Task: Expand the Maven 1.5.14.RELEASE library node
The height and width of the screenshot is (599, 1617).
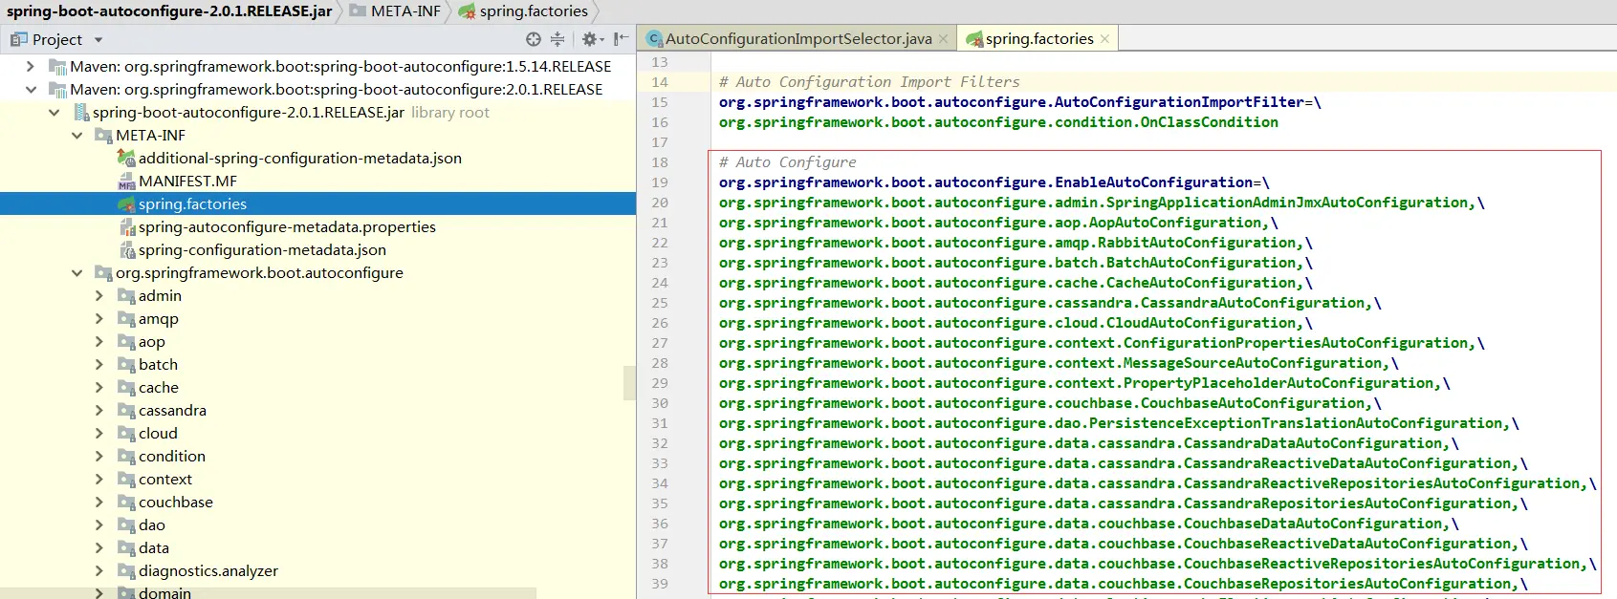Action: [31, 66]
